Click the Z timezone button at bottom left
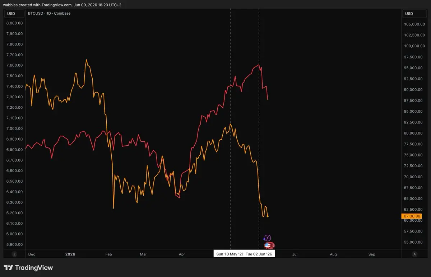Image resolution: width=431 pixels, height=277 pixels. pyautogui.click(x=14, y=254)
